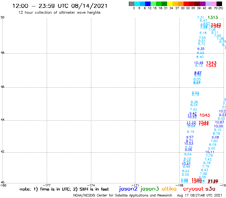Click the 'Aug 17 08:27:48 UTC 2021' timestamp

click(200, 196)
